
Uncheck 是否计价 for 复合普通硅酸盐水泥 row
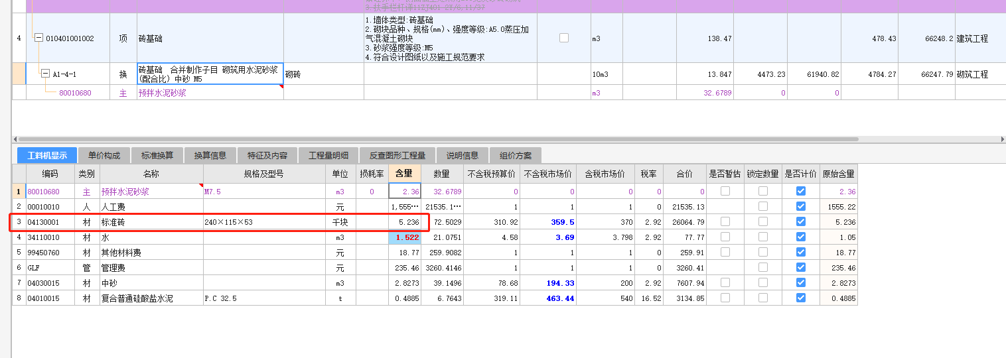click(x=801, y=298)
